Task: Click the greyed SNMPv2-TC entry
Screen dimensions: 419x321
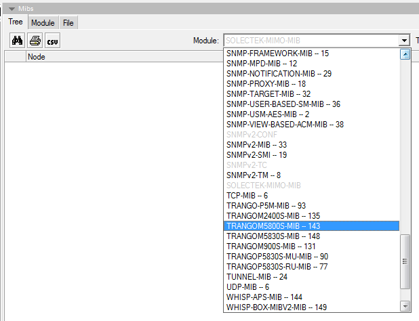Action: coord(312,165)
